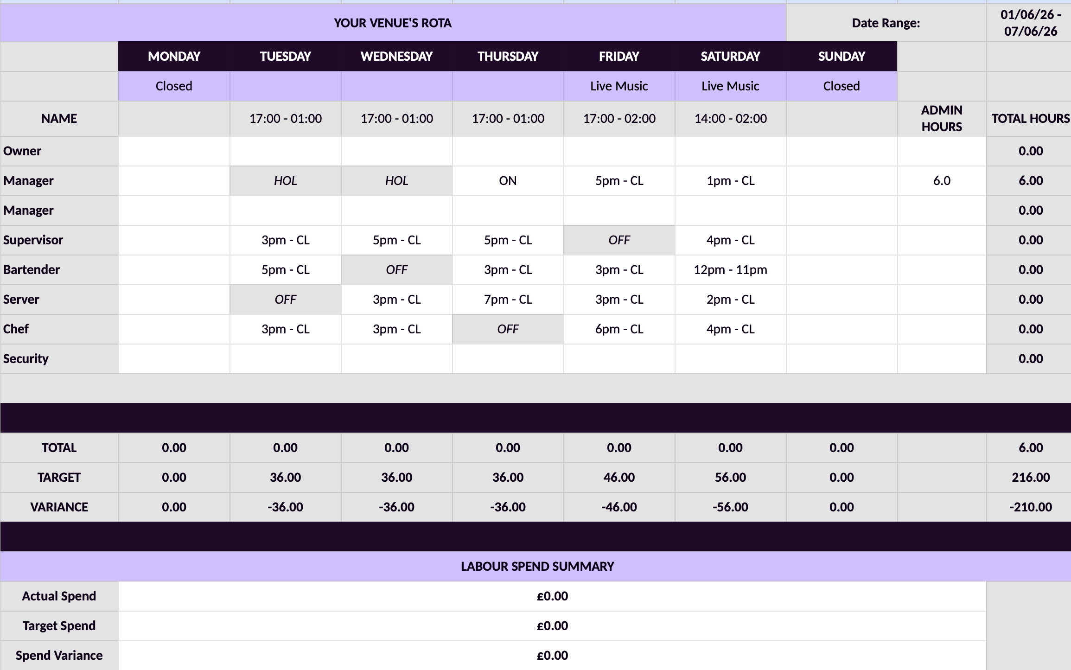The width and height of the screenshot is (1071, 670).
Task: Click the TARGET row label
Action: pos(59,478)
